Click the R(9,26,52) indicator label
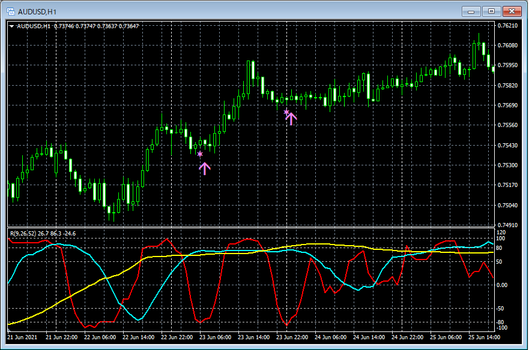Screen dimensions: 529x350 click(x=24, y=233)
